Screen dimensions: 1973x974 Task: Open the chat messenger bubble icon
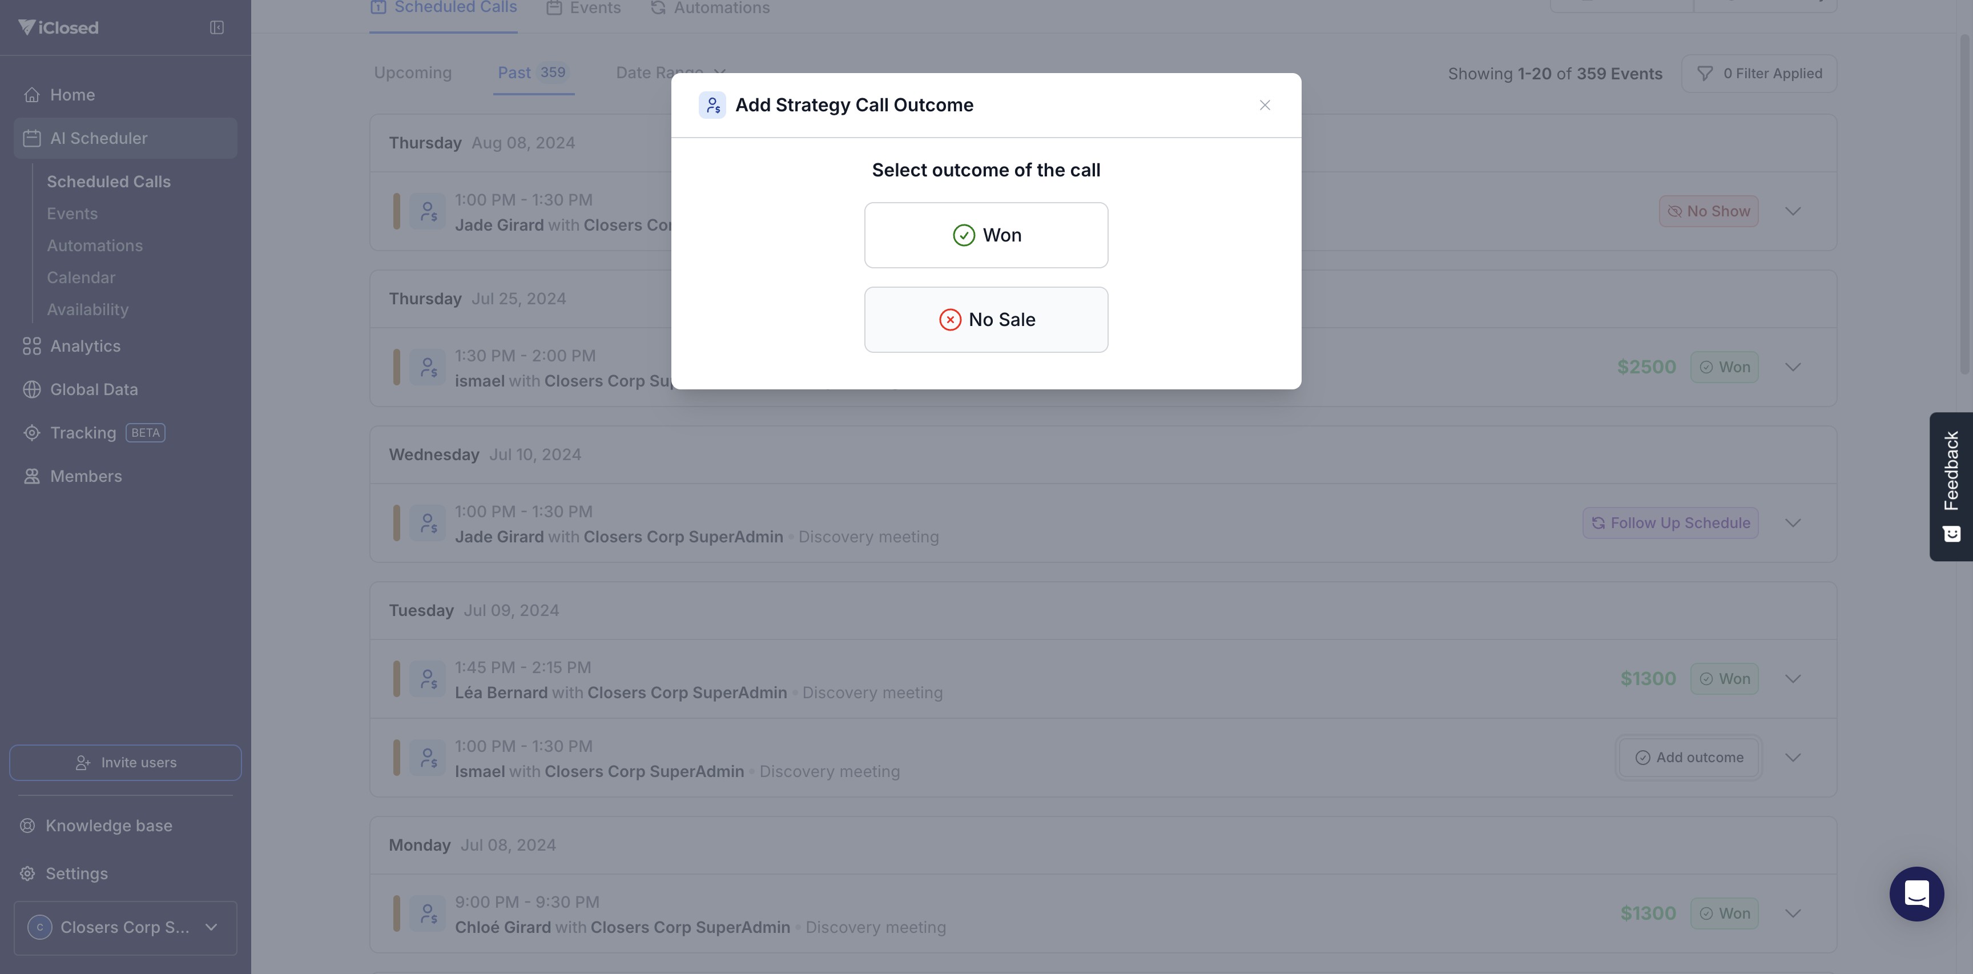tap(1915, 893)
